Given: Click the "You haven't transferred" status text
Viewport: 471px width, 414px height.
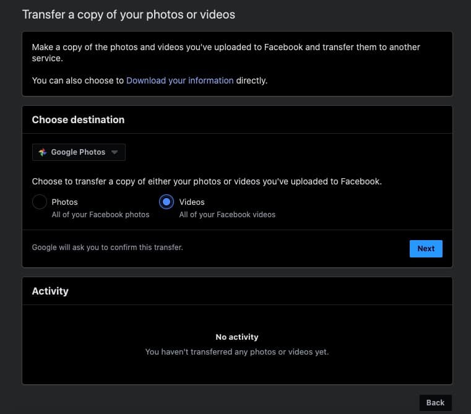Looking at the screenshot, I should click(237, 351).
